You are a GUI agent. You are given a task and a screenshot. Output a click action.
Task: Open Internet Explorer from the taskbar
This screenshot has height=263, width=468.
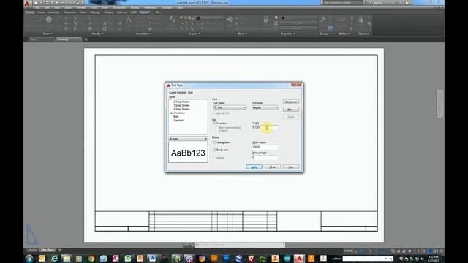54,259
